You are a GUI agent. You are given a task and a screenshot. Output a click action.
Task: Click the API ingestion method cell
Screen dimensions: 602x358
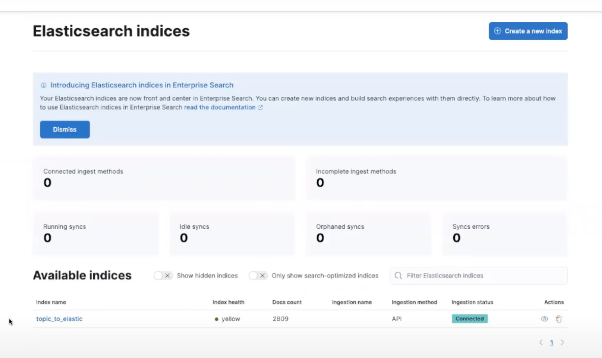pyautogui.click(x=397, y=319)
